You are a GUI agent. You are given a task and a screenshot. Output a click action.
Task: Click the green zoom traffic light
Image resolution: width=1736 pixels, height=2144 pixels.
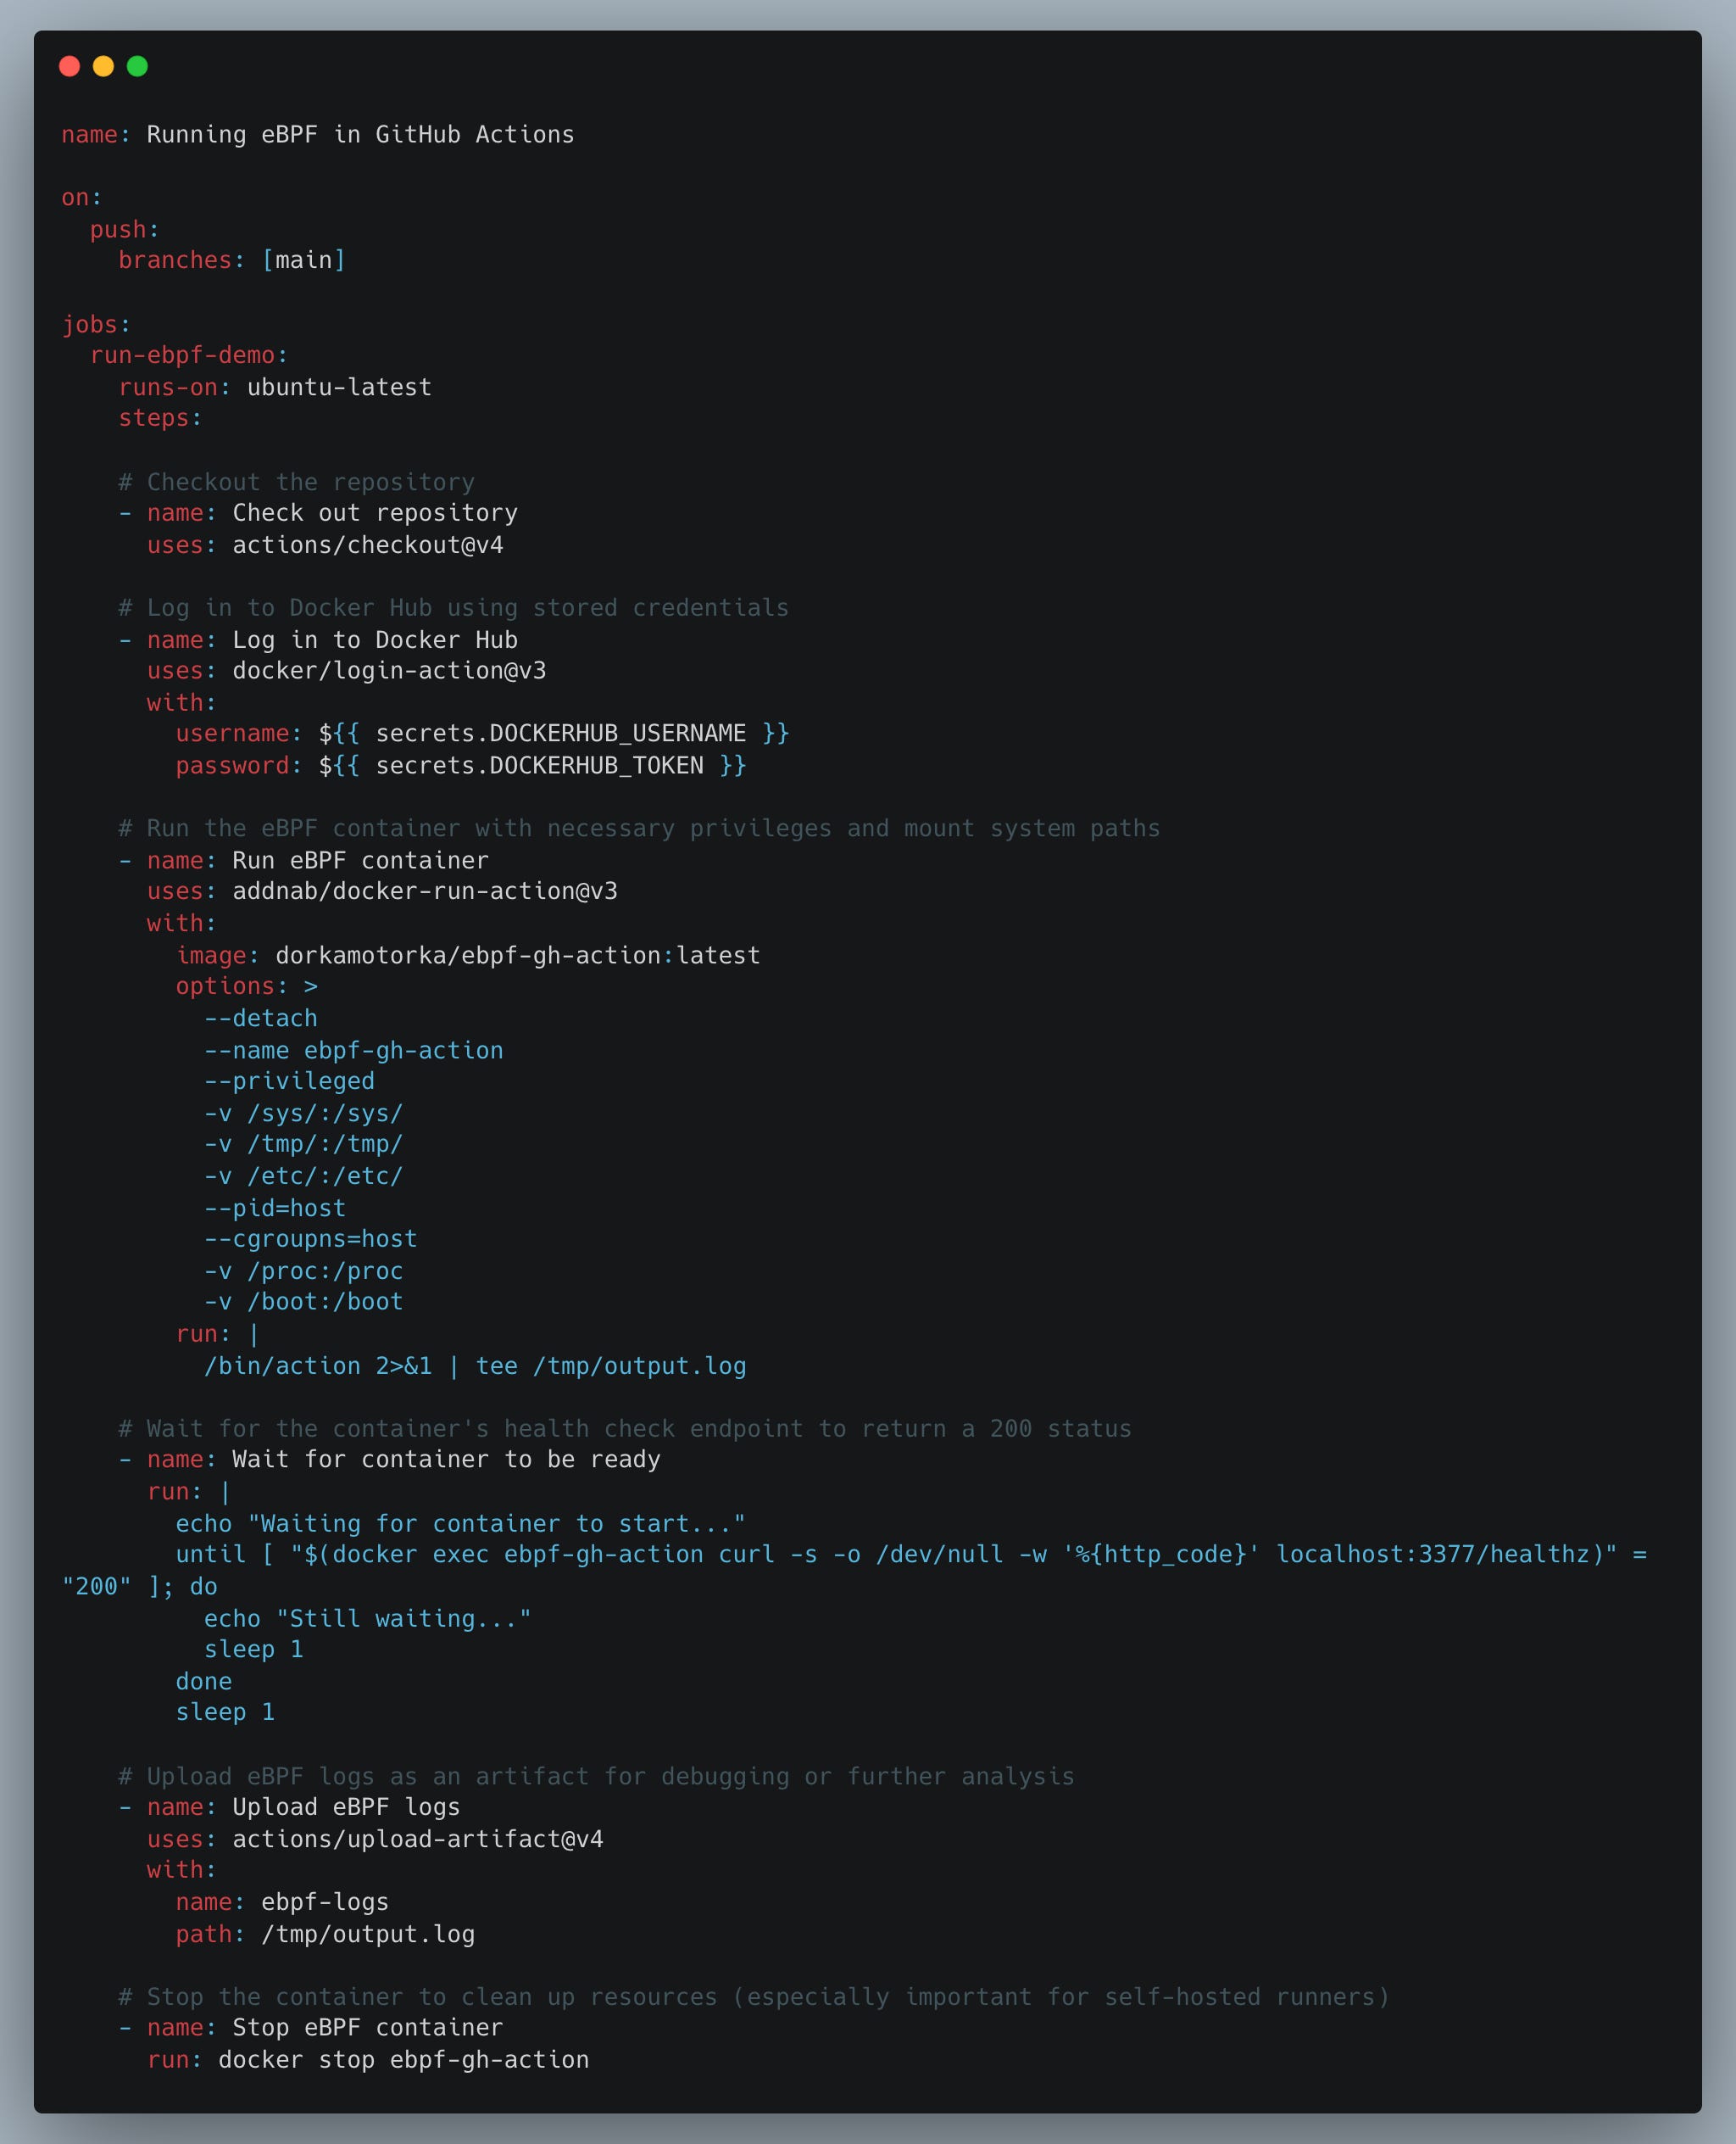[x=138, y=66]
